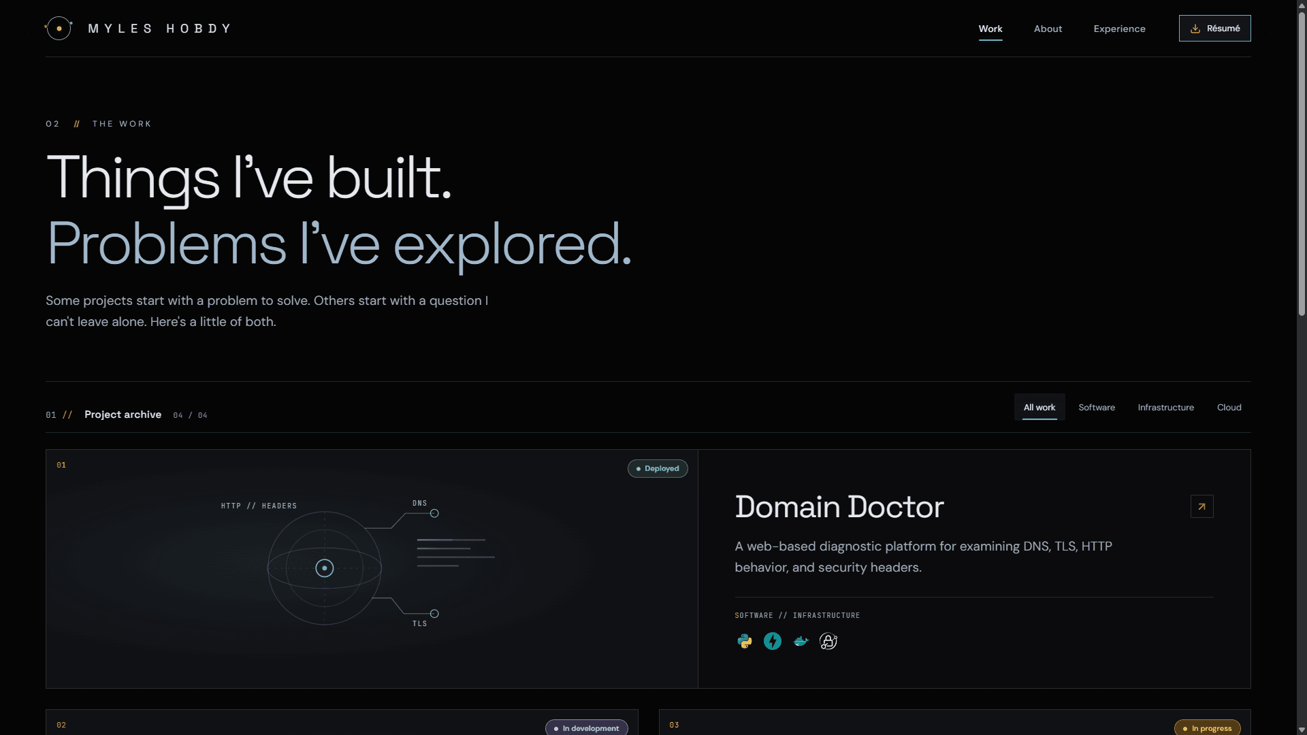This screenshot has height=735, width=1307.
Task: Click the MYLES HOBDY site title
Action: 160,29
